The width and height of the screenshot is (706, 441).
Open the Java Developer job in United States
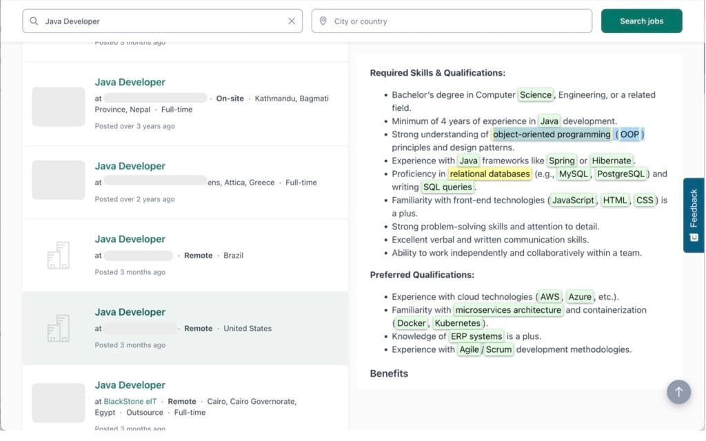click(130, 312)
